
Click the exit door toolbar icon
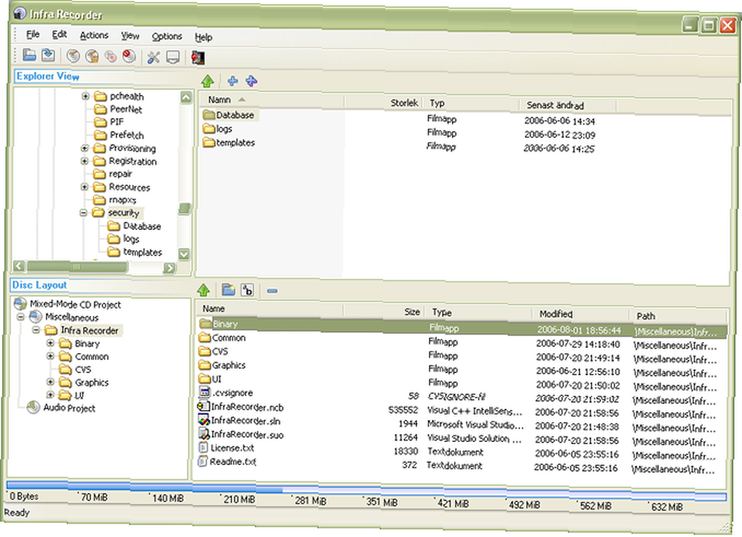pyautogui.click(x=198, y=58)
